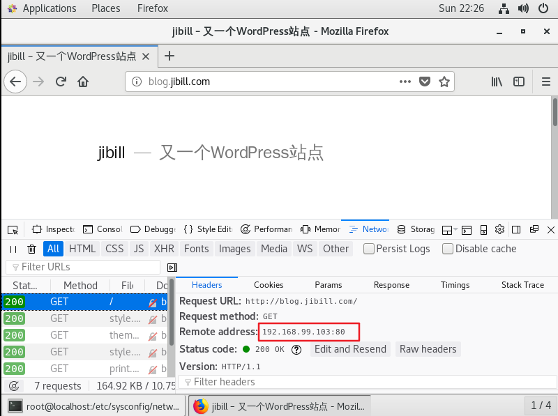Viewport: 558px width, 416px height.
Task: Save page to Pocket icon
Action: [425, 82]
